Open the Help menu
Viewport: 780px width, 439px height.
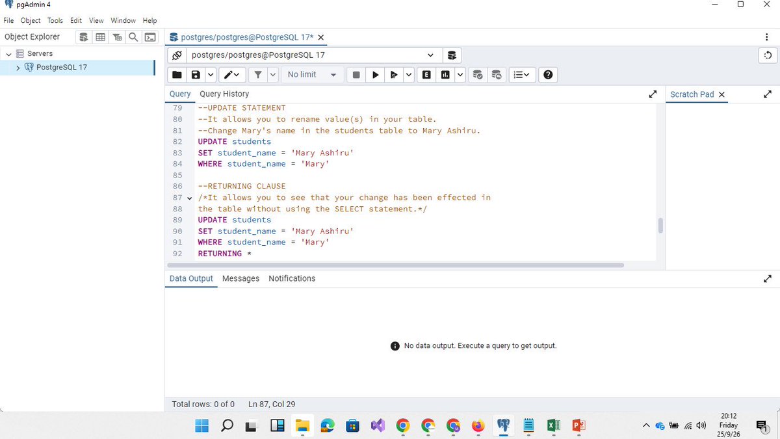pos(149,21)
